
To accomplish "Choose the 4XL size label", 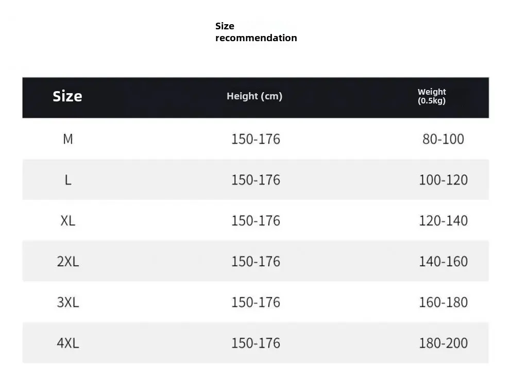I will tap(67, 343).
